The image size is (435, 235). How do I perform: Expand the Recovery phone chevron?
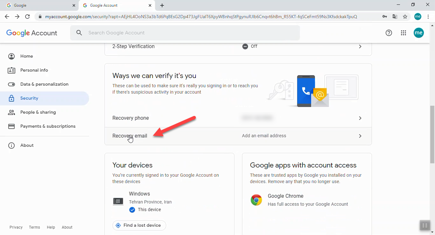point(360,118)
